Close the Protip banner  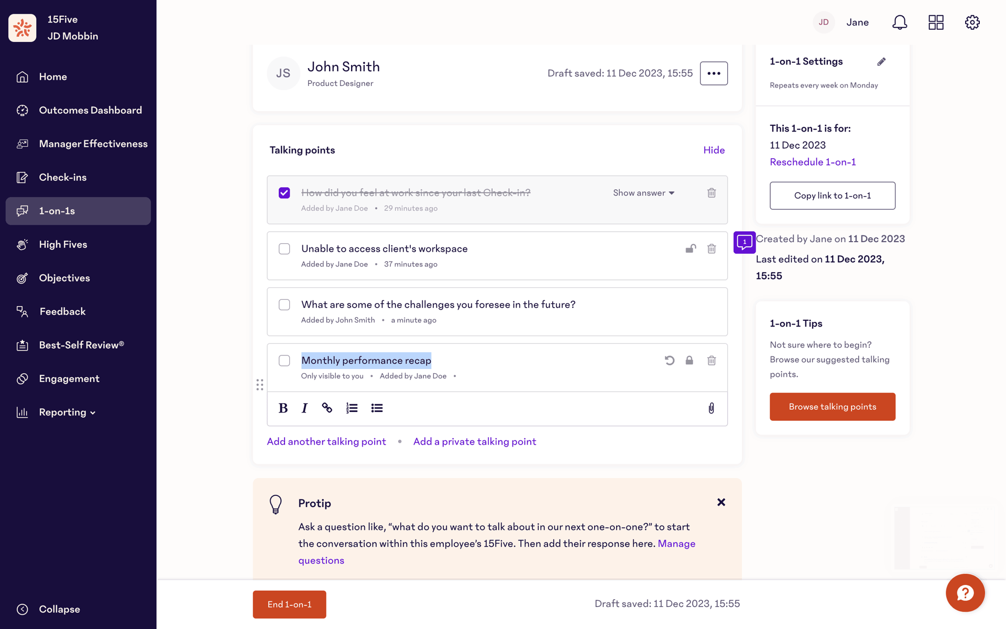721,502
